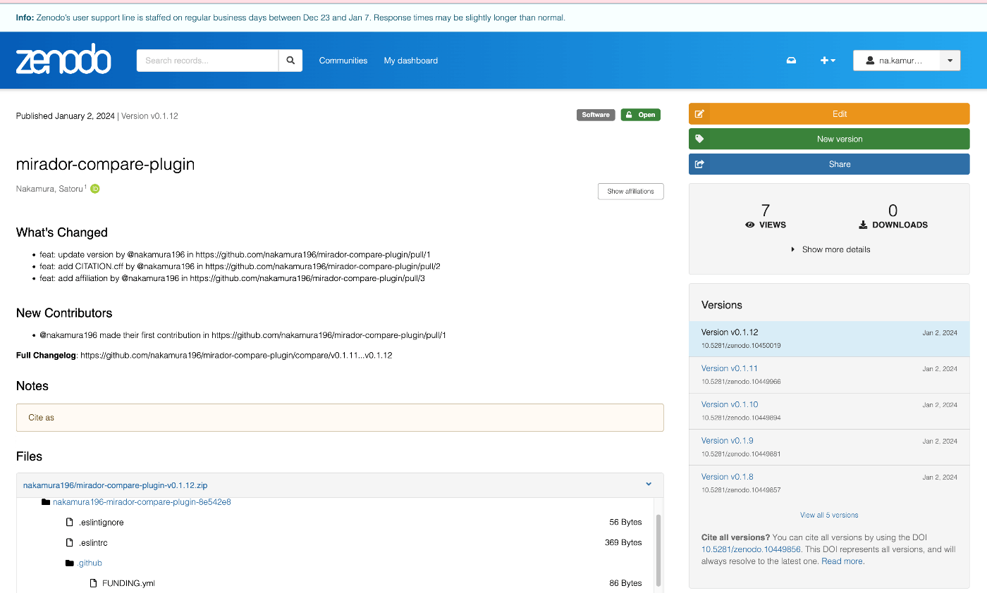Click the file icon next to FUNDING.yml
The height and width of the screenshot is (593, 987).
pos(93,583)
